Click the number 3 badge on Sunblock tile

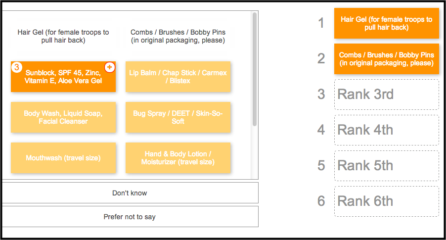(17, 67)
